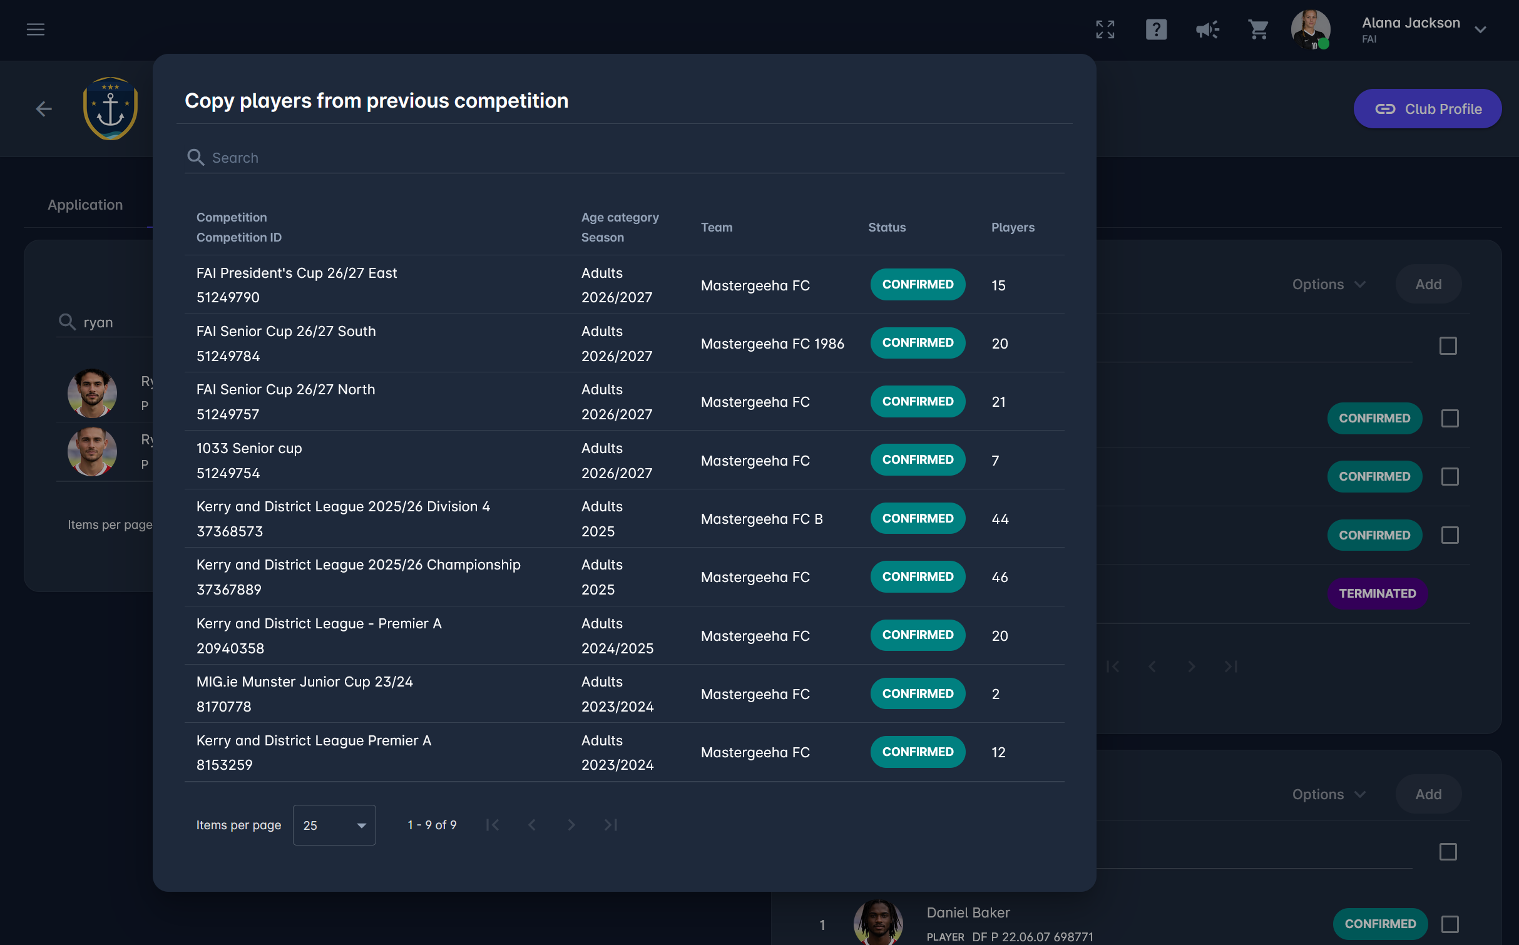Click the search magnifier icon in dialog
1519x945 pixels.
click(x=196, y=157)
